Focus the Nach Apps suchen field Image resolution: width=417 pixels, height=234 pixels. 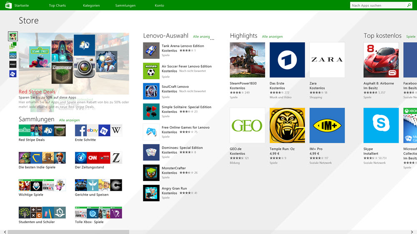pyautogui.click(x=378, y=5)
